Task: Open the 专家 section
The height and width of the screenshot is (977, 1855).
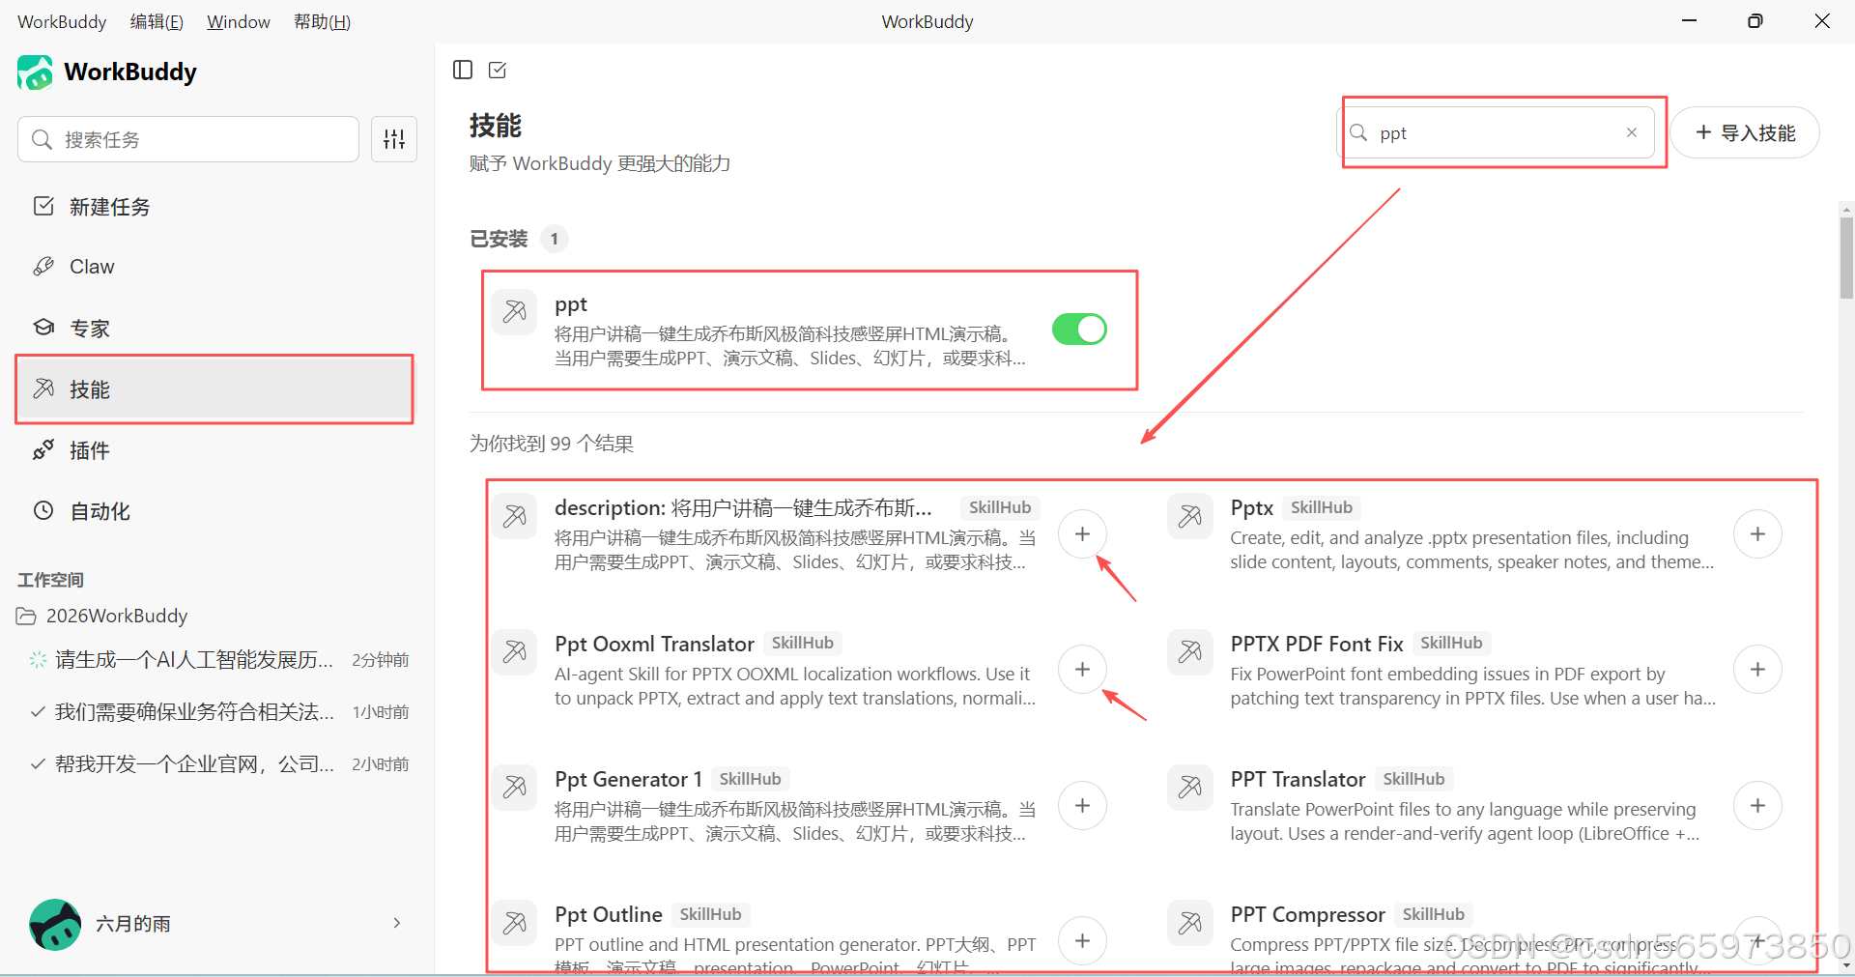Action: [x=216, y=329]
